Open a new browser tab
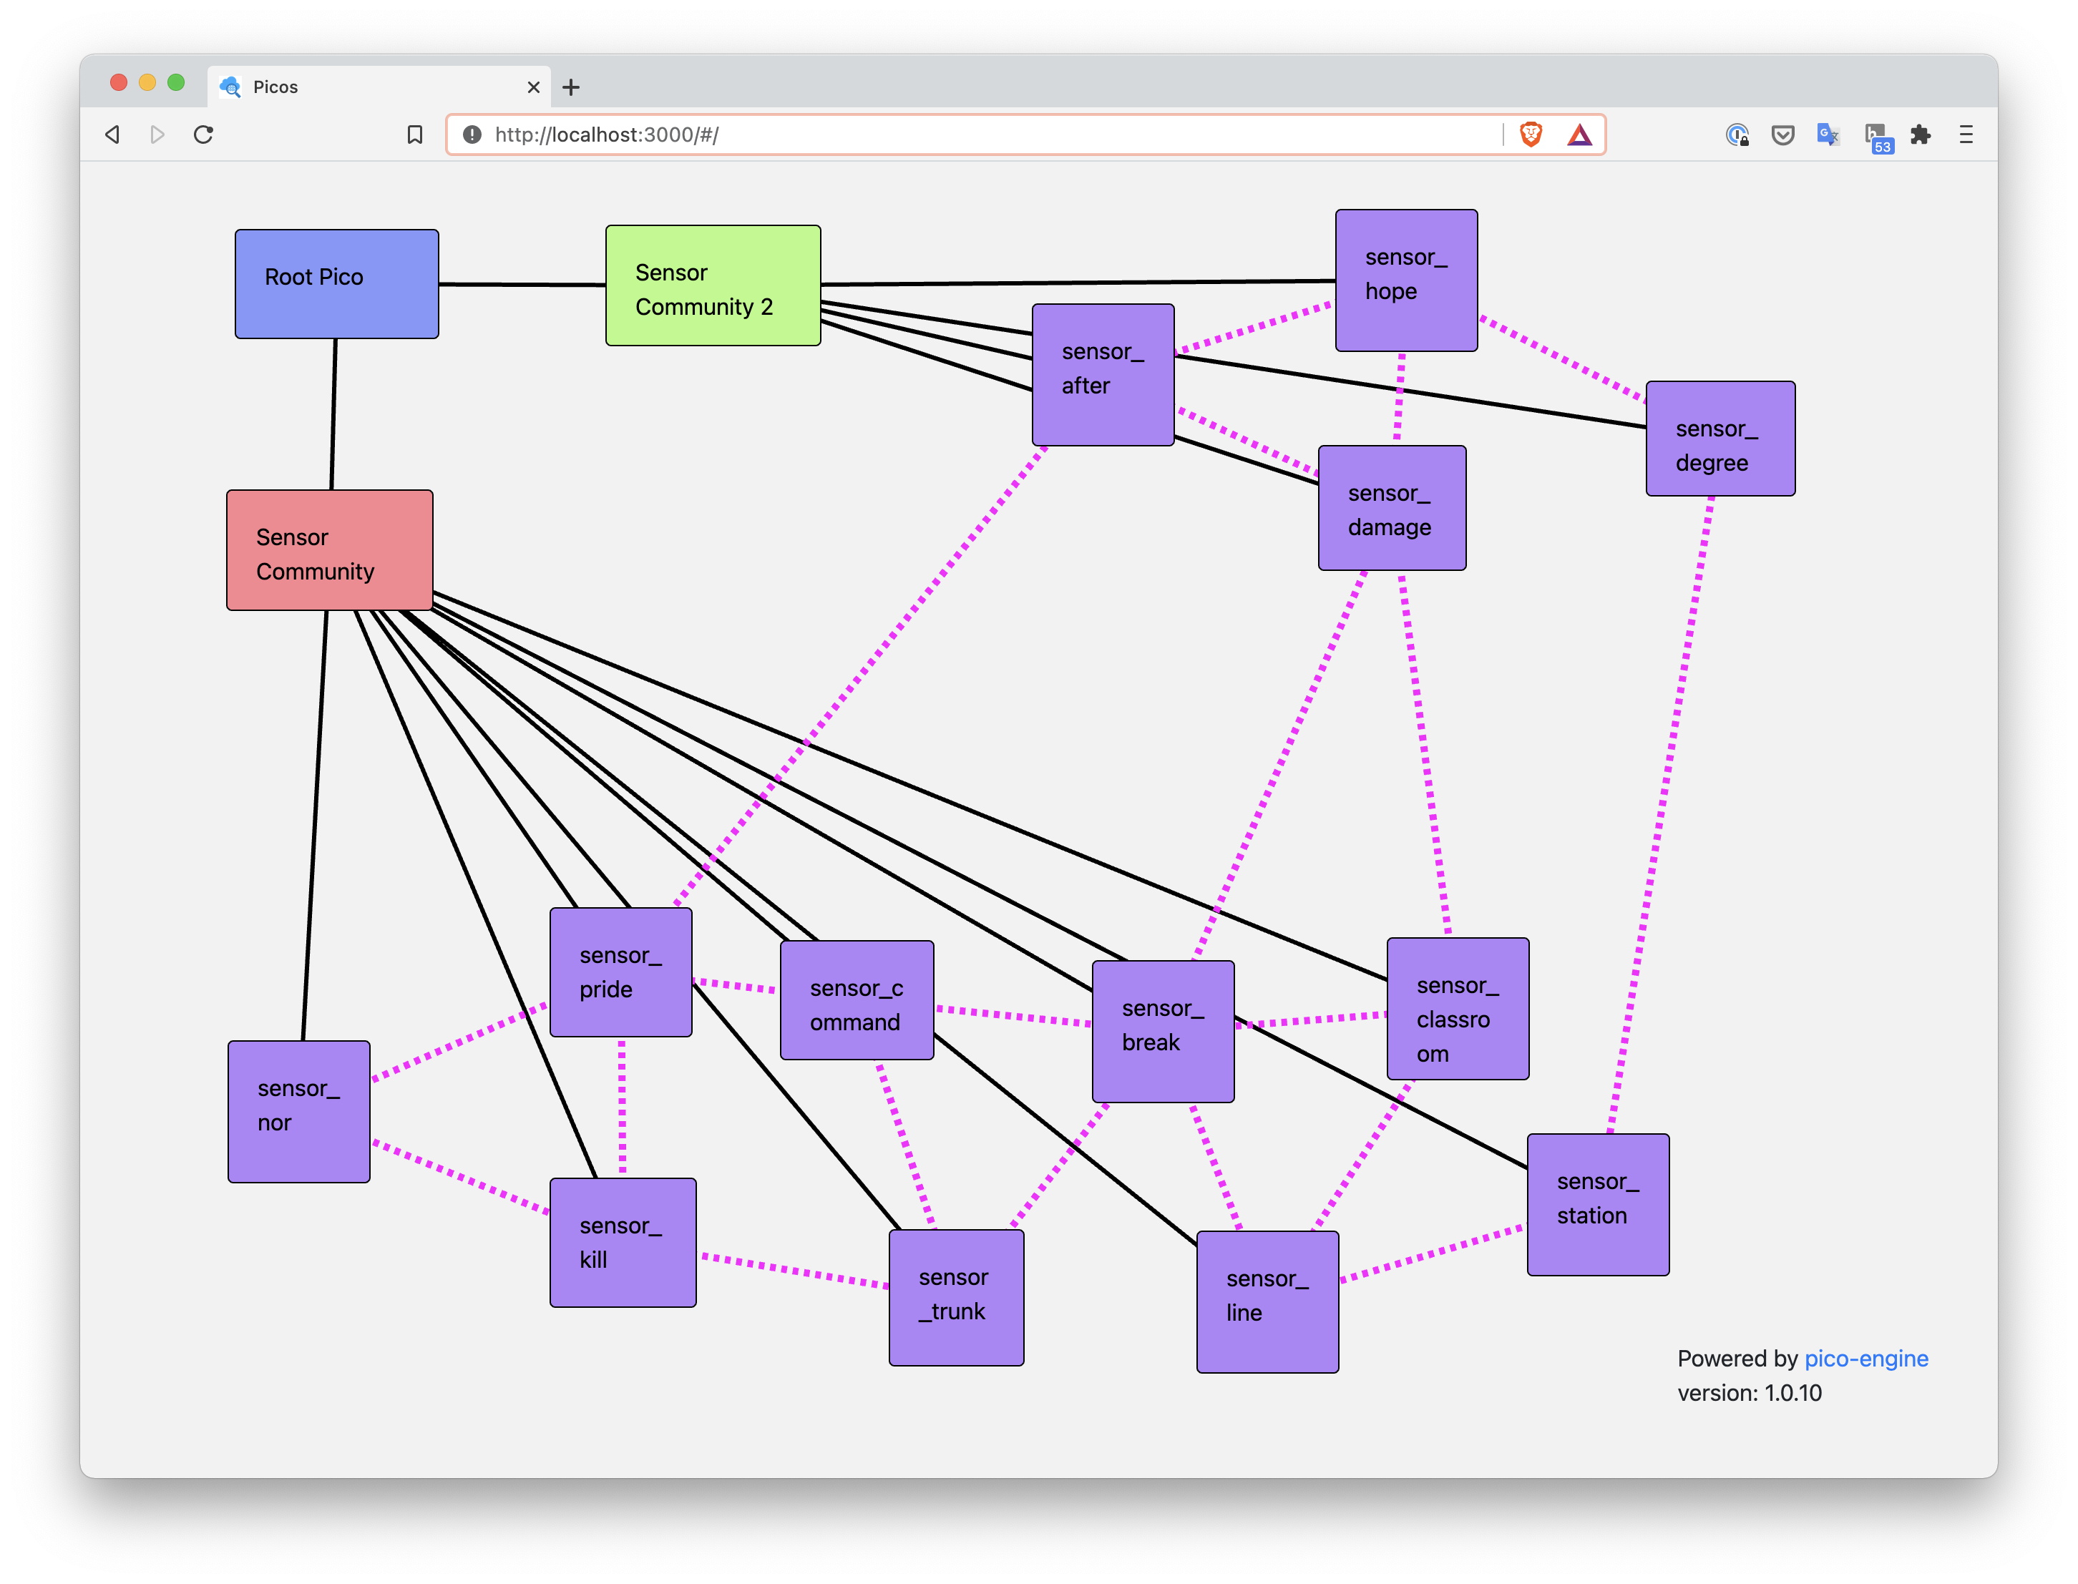The width and height of the screenshot is (2078, 1584). [570, 88]
